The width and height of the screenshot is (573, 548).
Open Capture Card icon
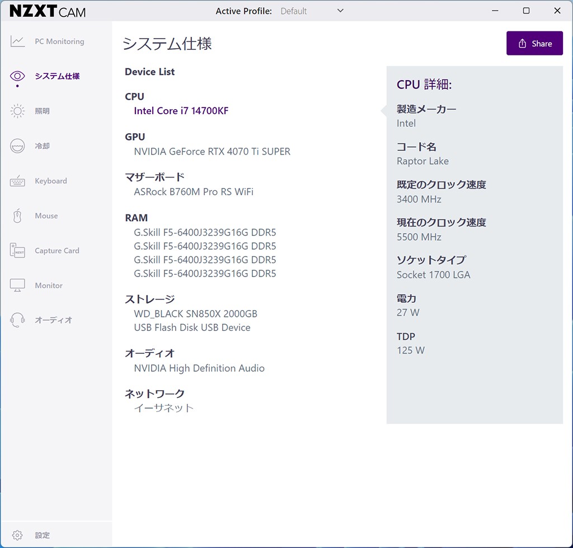click(17, 250)
